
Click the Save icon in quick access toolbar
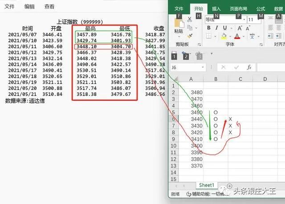[174, 55]
